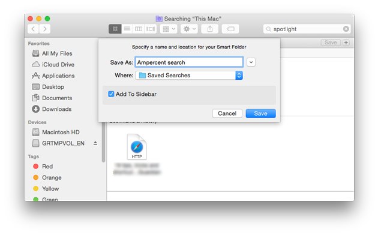378x235 pixels.
Task: Click the search magnifier icon
Action: [x=268, y=29]
